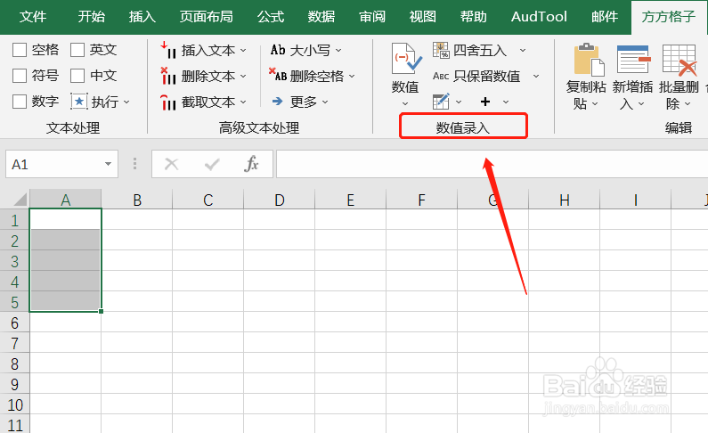Switch to the 邮件 tab
The height and width of the screenshot is (433, 708).
click(x=605, y=17)
